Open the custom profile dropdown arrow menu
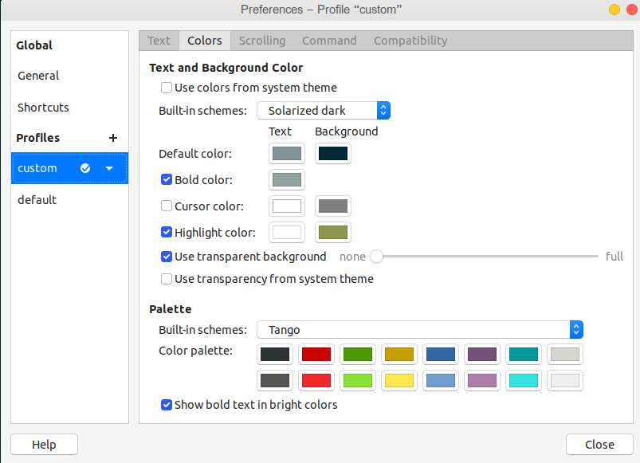 coord(109,168)
